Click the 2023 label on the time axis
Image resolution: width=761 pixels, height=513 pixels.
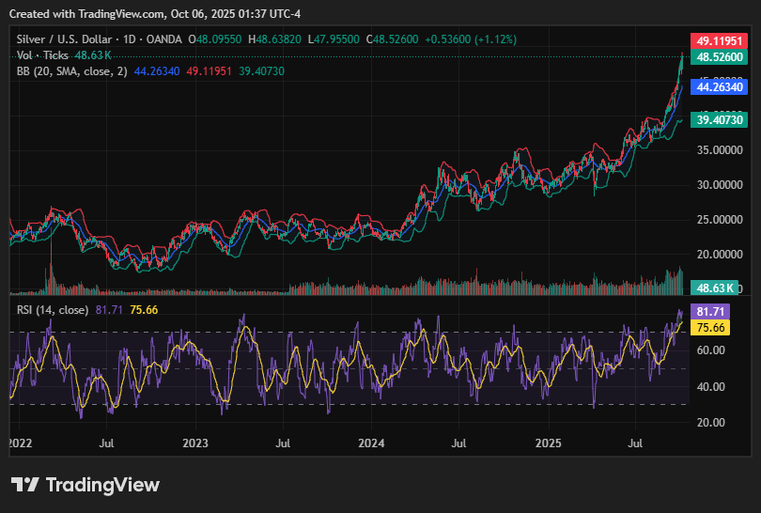coord(194,441)
